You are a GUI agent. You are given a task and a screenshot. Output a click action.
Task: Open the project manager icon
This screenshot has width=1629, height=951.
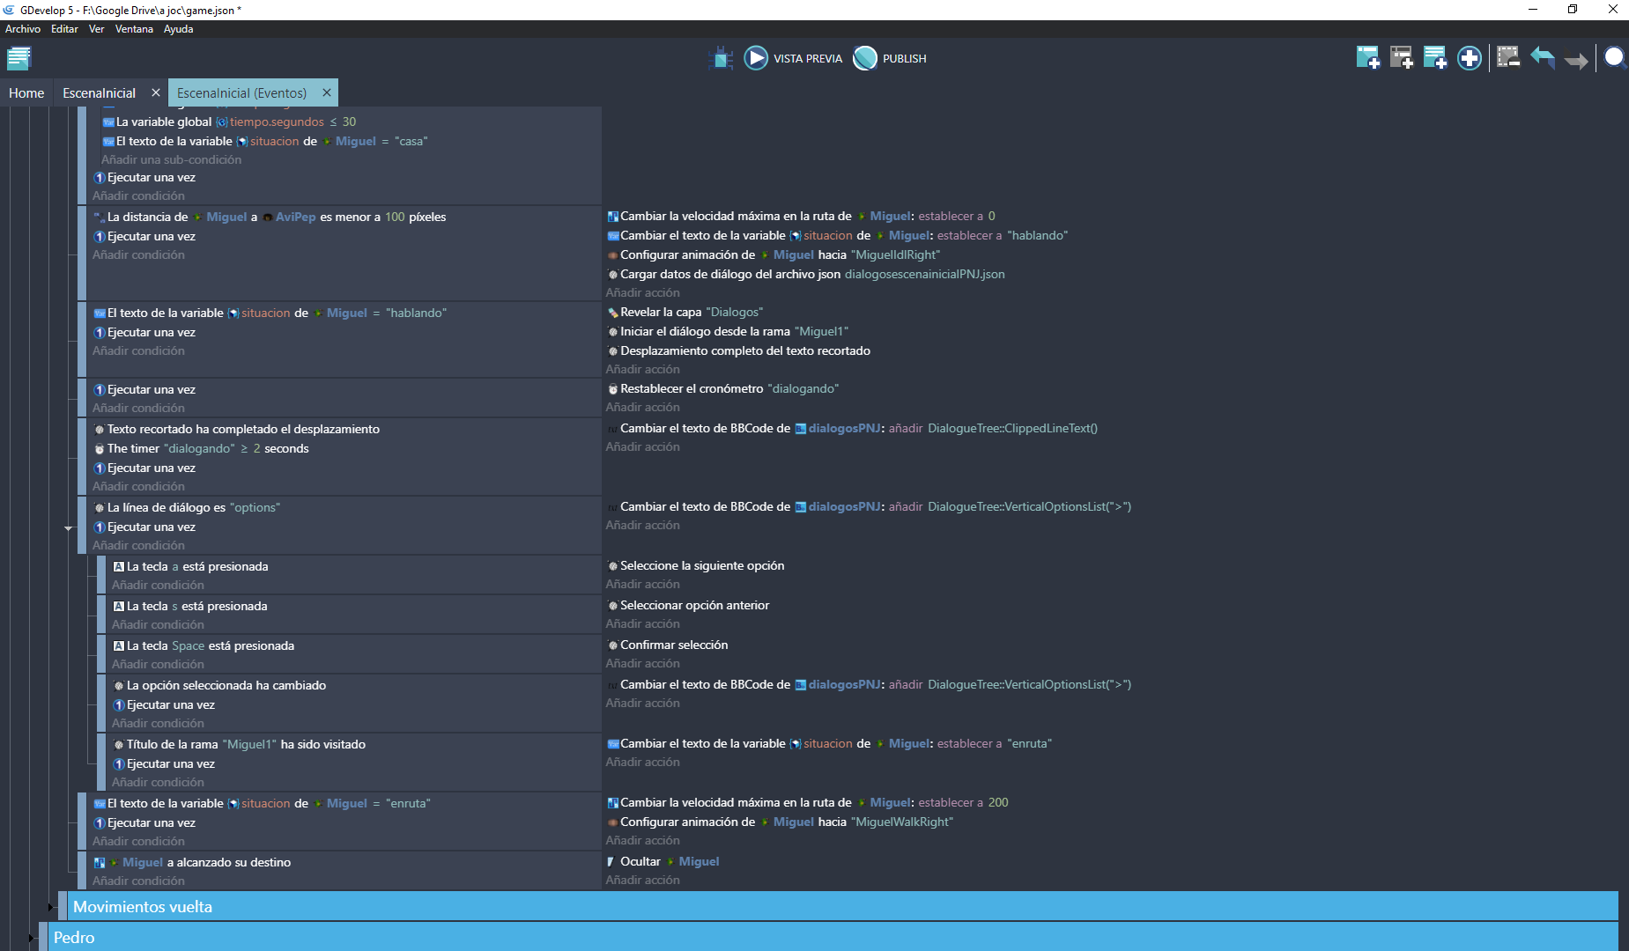(x=19, y=59)
